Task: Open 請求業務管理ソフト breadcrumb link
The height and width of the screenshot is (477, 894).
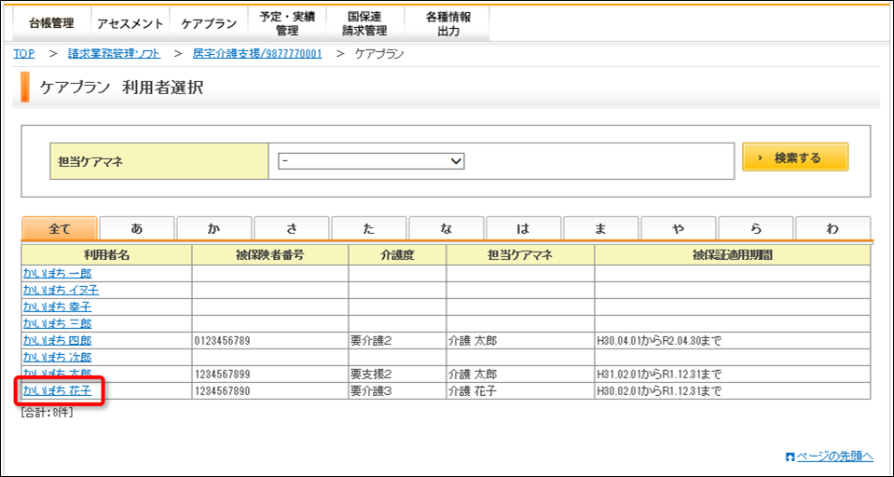Action: [114, 54]
